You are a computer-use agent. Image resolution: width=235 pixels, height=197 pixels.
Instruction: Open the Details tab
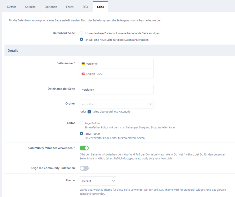[x=12, y=7]
